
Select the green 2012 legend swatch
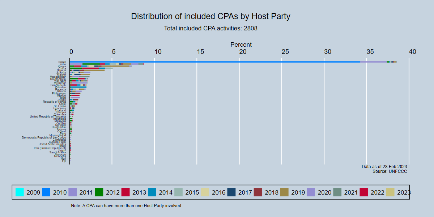[x=99, y=192]
